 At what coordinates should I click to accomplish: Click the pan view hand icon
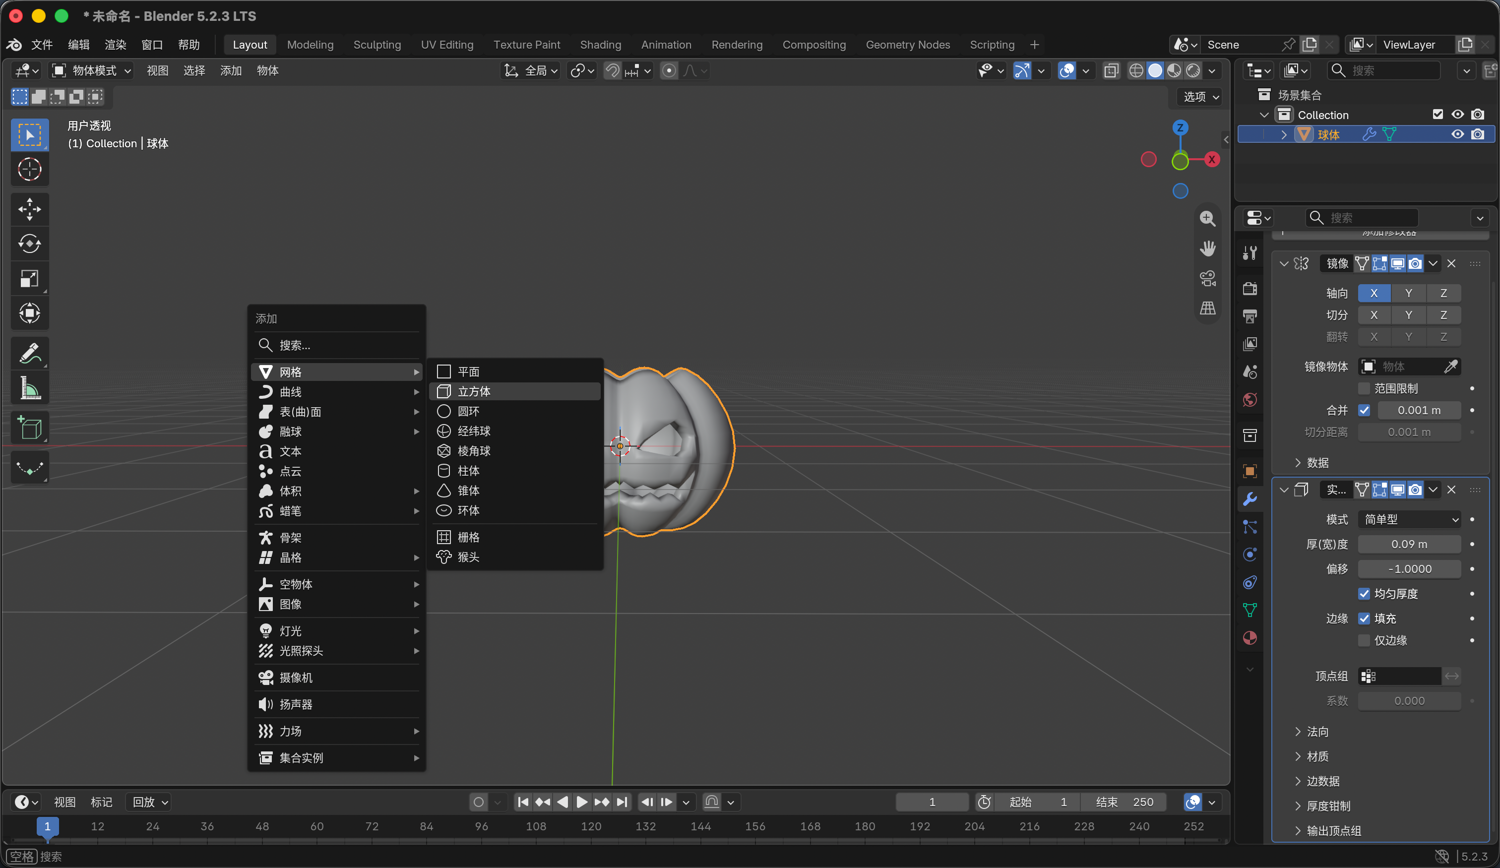click(1207, 248)
